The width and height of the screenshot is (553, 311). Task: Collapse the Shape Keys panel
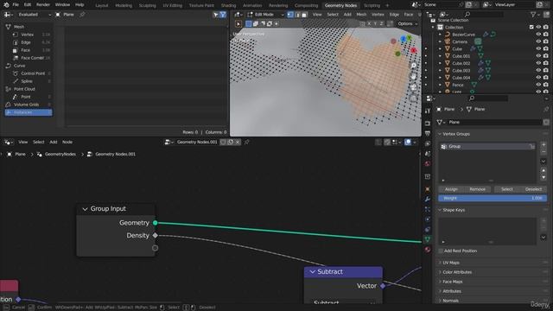[x=440, y=210]
